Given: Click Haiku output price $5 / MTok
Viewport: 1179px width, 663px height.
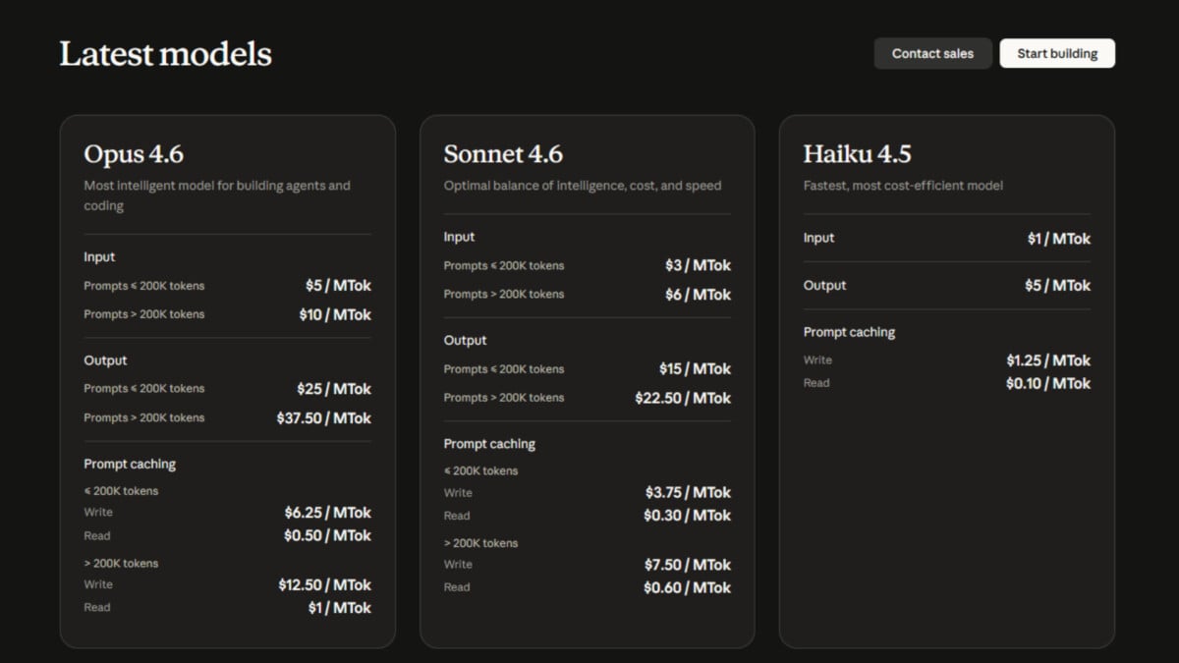Looking at the screenshot, I should click(1057, 286).
